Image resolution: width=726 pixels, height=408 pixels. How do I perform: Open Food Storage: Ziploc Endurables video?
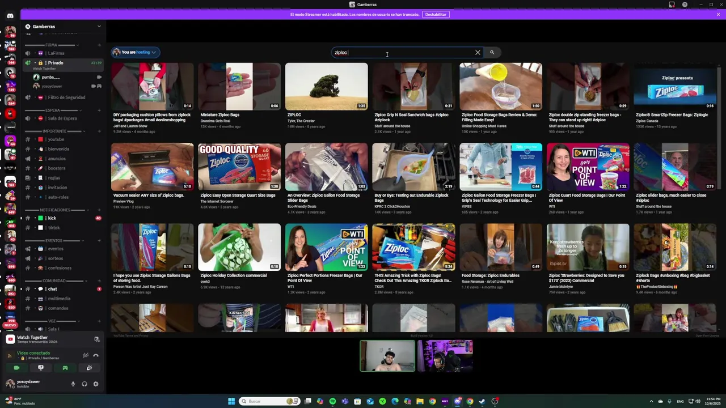coord(501,247)
